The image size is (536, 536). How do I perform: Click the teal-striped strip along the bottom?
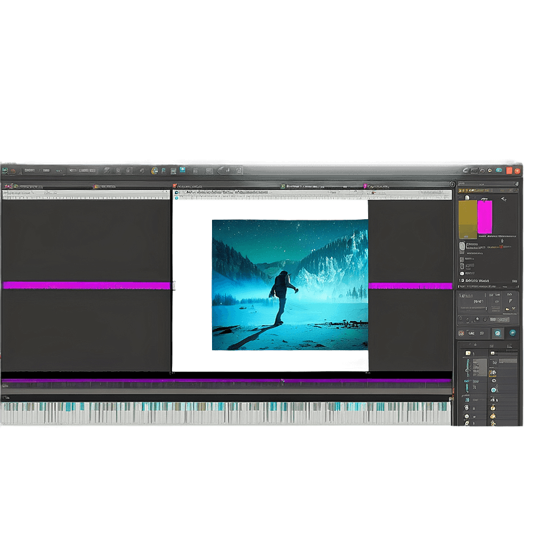click(226, 413)
